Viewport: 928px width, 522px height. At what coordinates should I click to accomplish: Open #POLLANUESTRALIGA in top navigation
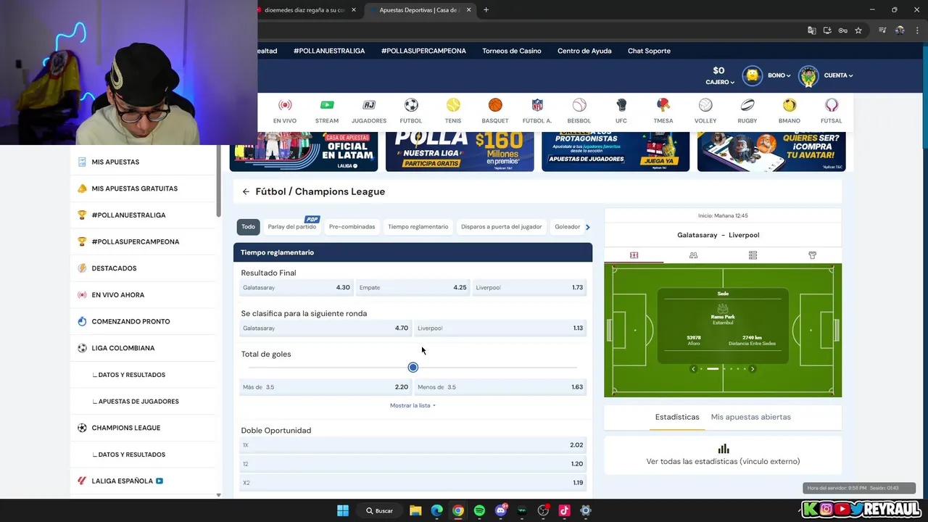[329, 51]
